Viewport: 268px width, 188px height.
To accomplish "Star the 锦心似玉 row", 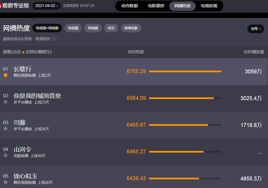I will coord(6,182).
